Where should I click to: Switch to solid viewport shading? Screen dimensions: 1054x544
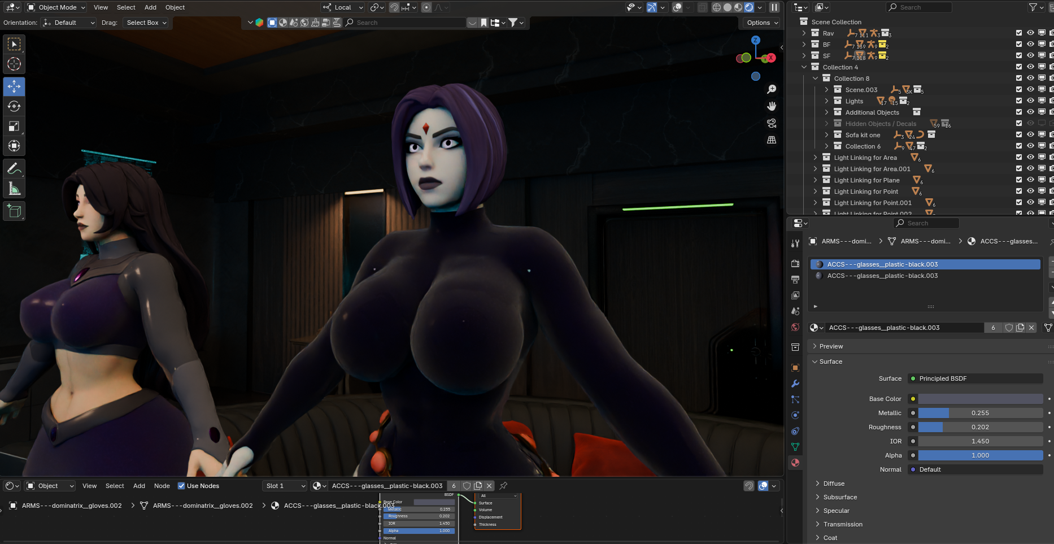728,7
